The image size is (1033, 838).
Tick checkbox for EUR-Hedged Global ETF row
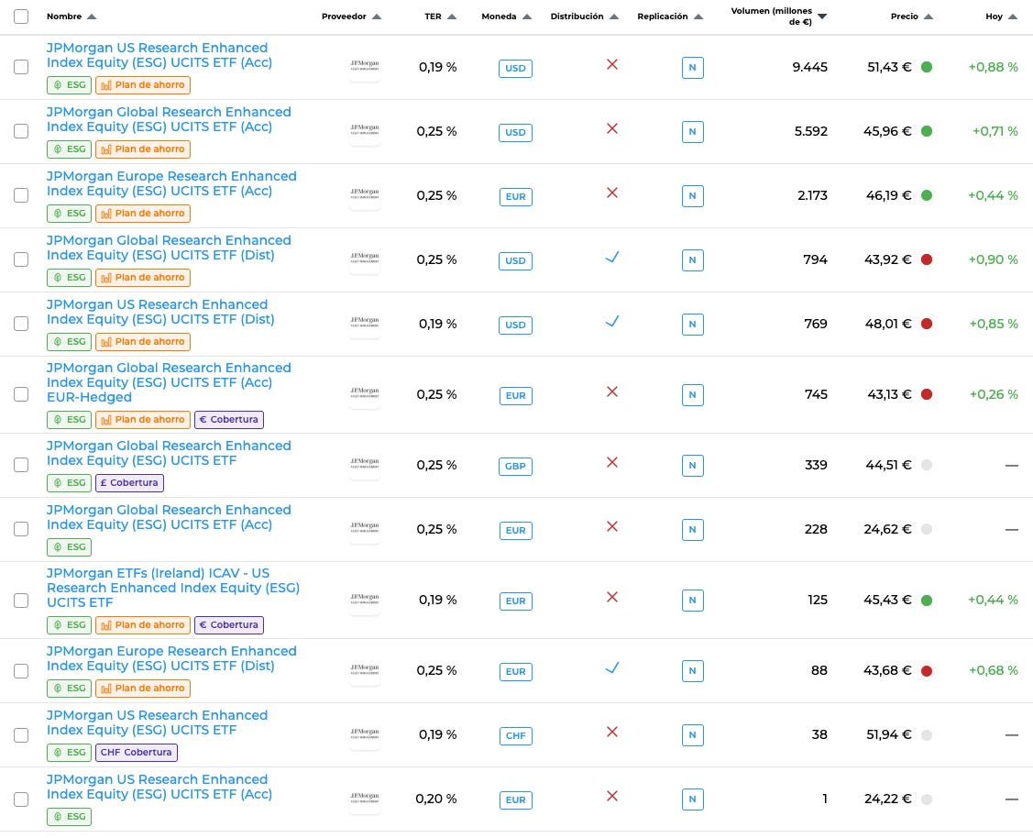point(21,394)
